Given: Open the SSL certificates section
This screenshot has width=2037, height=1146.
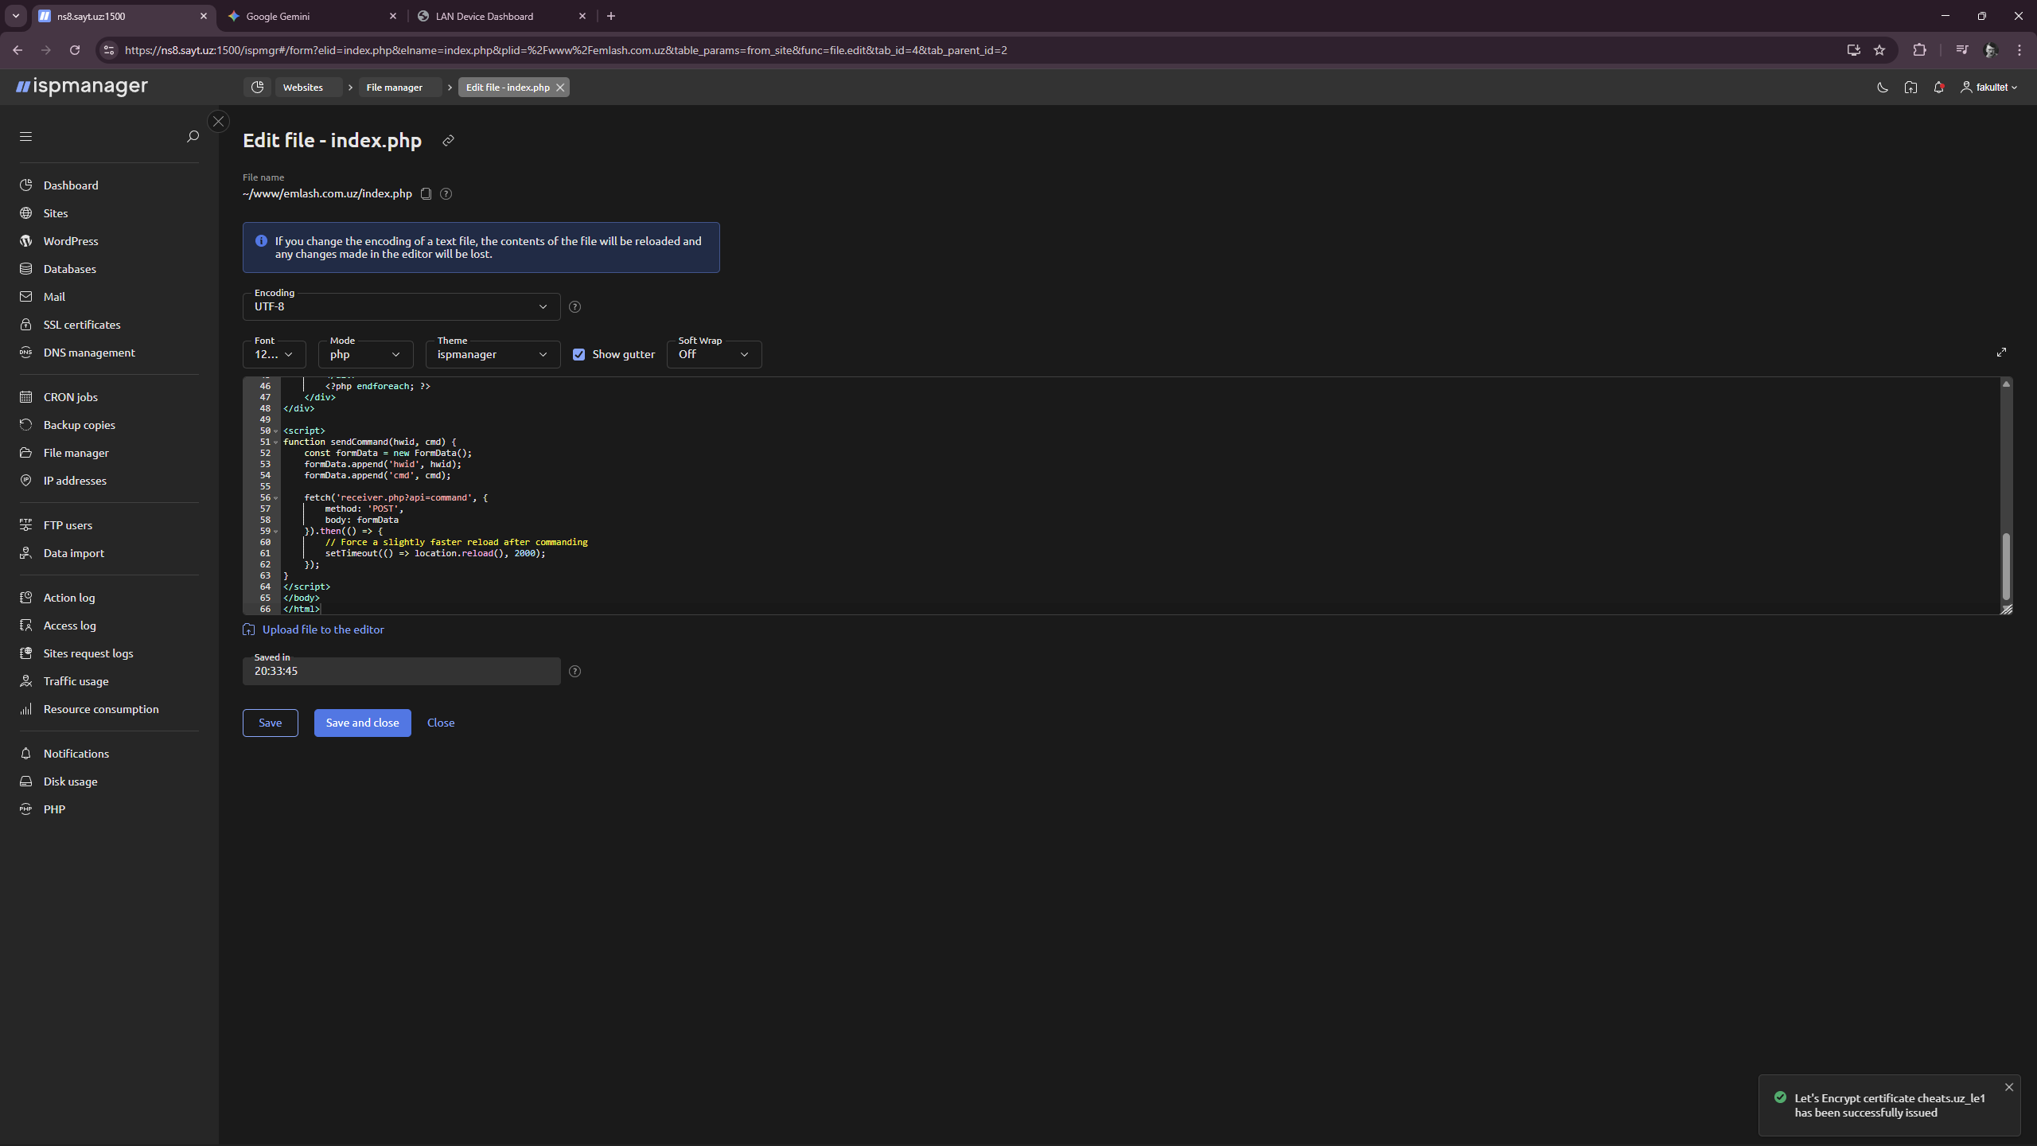Looking at the screenshot, I should coord(82,324).
